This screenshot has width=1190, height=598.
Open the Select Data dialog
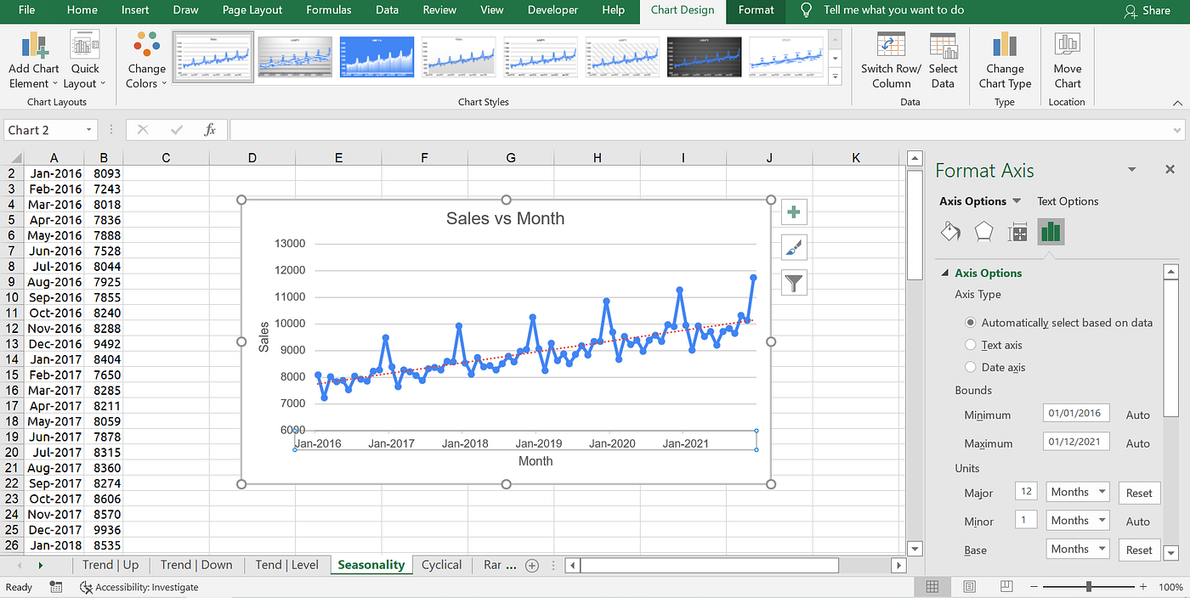(x=943, y=59)
